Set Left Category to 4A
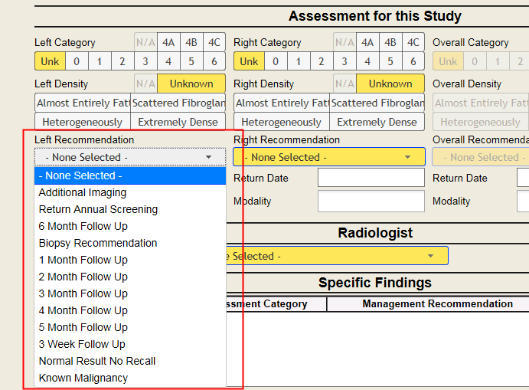The image size is (529, 390). point(168,42)
